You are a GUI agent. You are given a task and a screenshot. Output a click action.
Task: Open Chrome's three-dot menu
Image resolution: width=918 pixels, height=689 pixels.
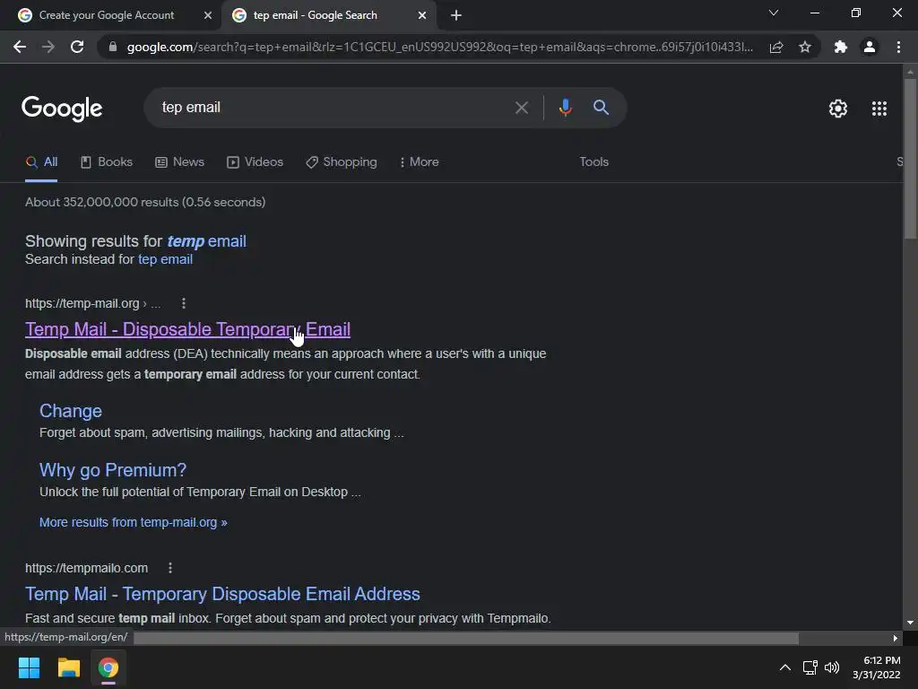[898, 47]
